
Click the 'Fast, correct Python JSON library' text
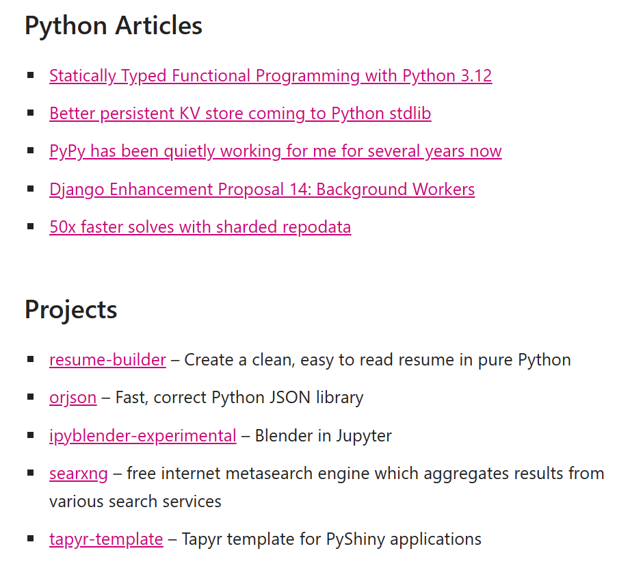(239, 398)
